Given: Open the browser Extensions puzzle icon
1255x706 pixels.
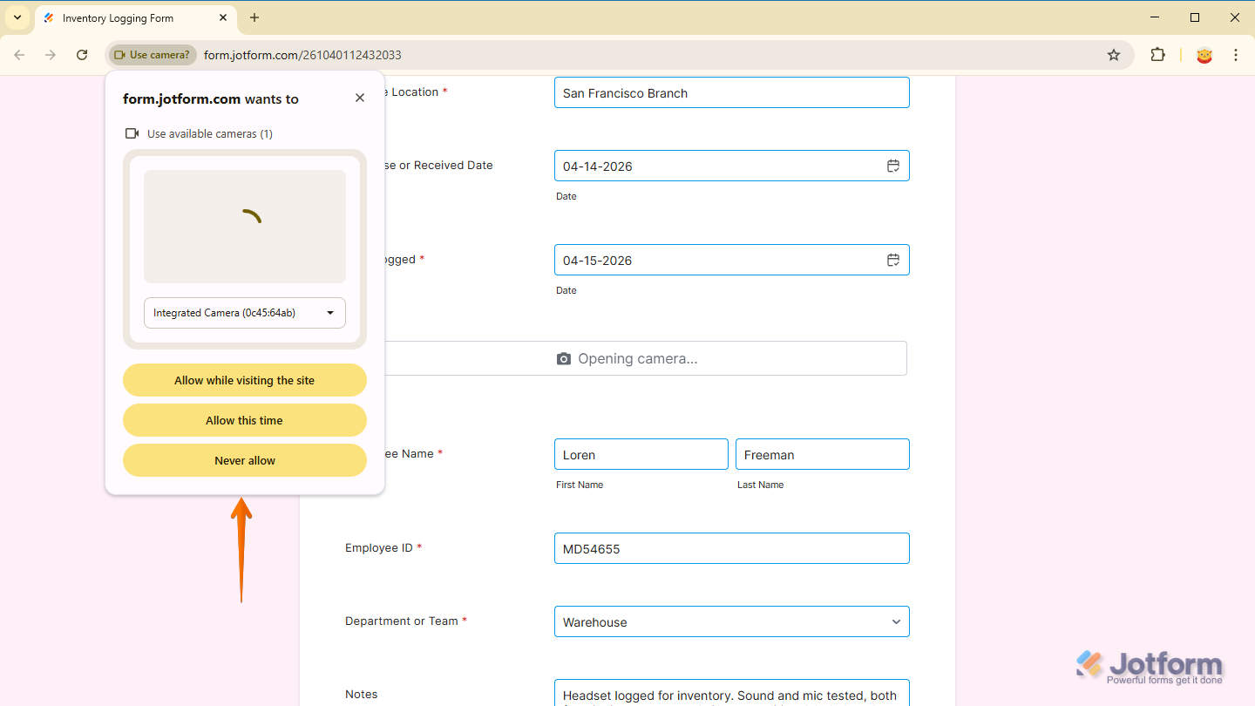Looking at the screenshot, I should click(1157, 54).
